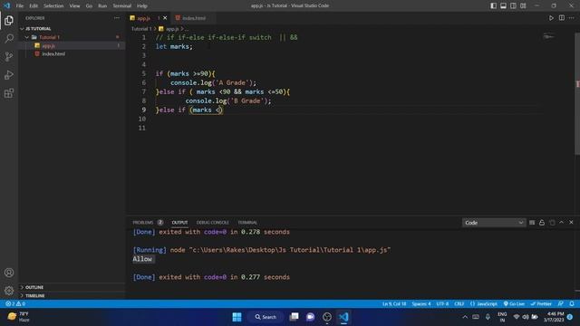Open the Windows Start menu
580x326 pixels.
(x=237, y=317)
